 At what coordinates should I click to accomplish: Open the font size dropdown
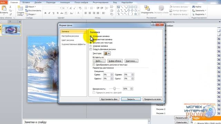(67, 8)
